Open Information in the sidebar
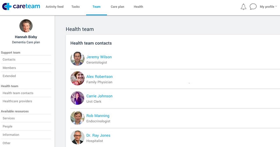 coord(11,135)
